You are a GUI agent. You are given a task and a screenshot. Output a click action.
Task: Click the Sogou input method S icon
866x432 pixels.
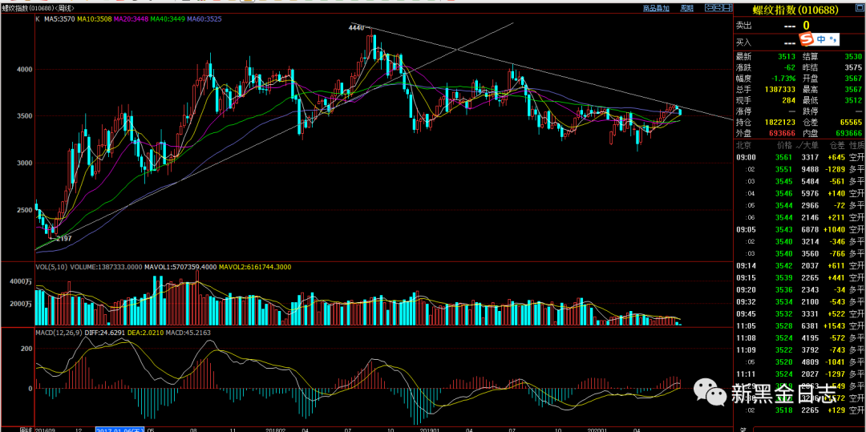pyautogui.click(x=807, y=39)
